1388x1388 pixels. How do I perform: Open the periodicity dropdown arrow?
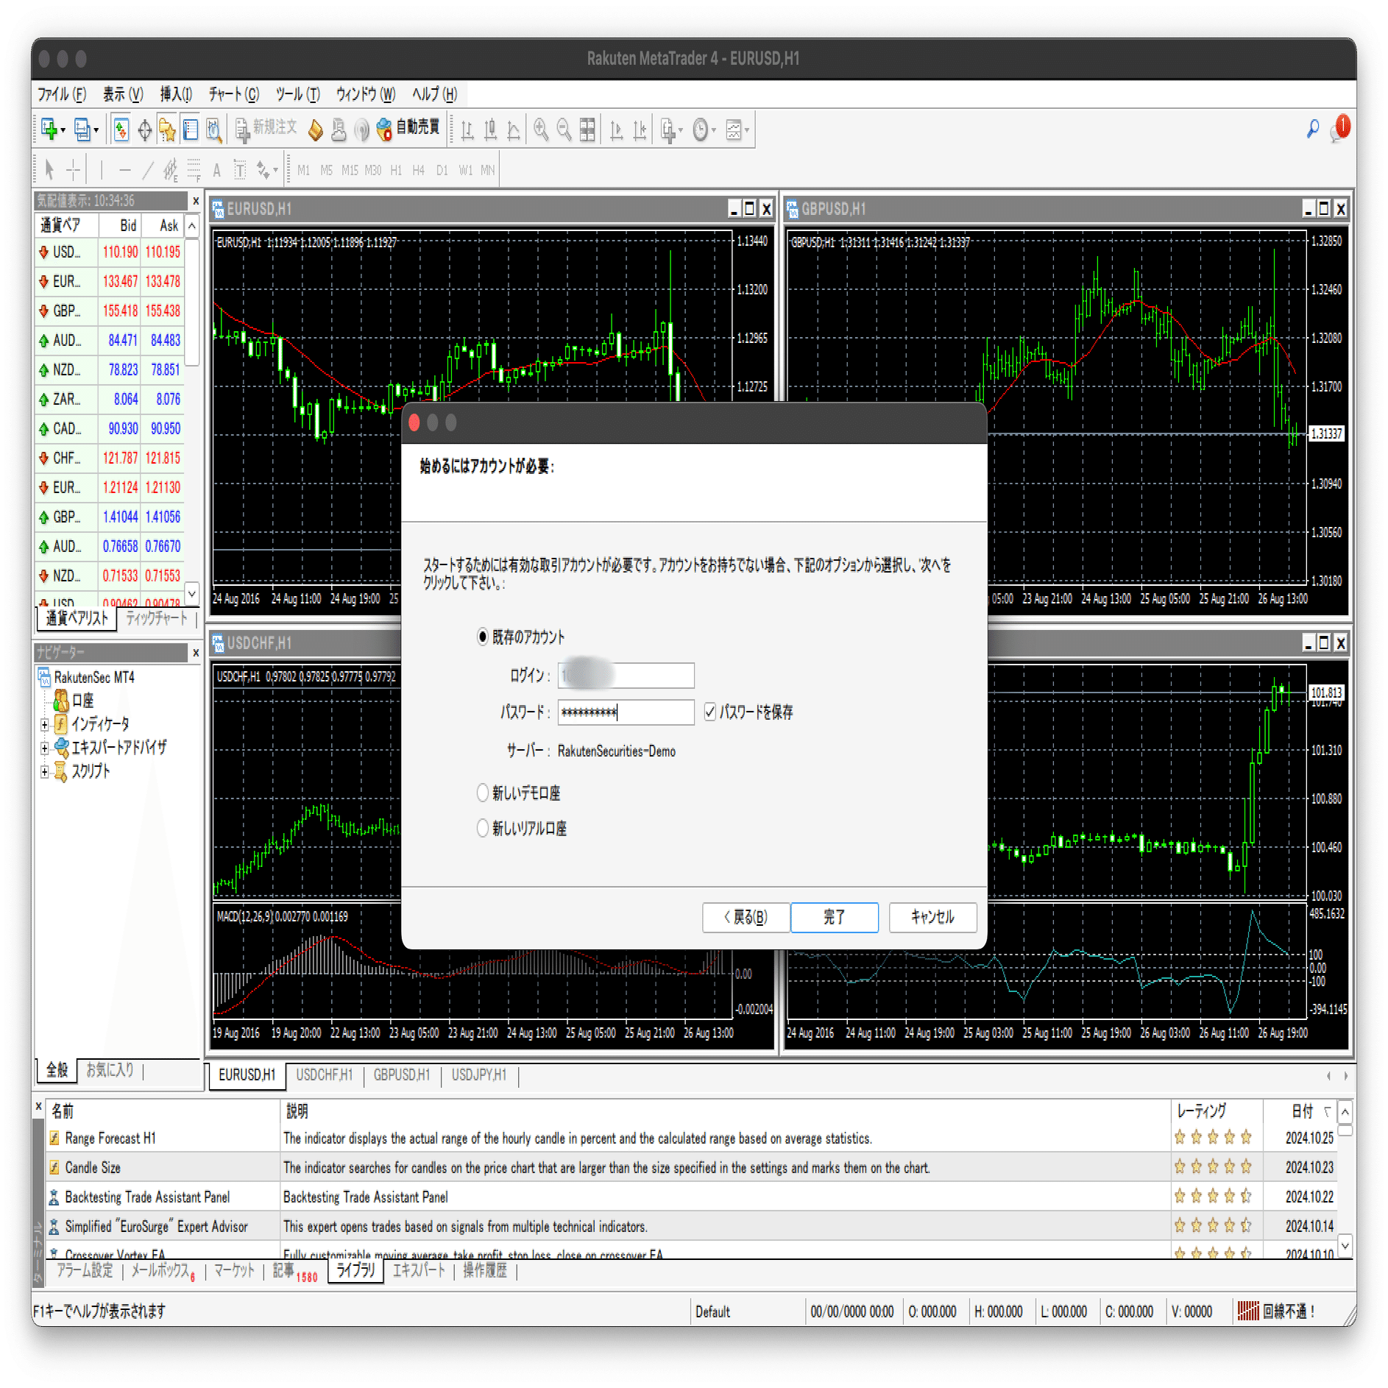tap(714, 131)
